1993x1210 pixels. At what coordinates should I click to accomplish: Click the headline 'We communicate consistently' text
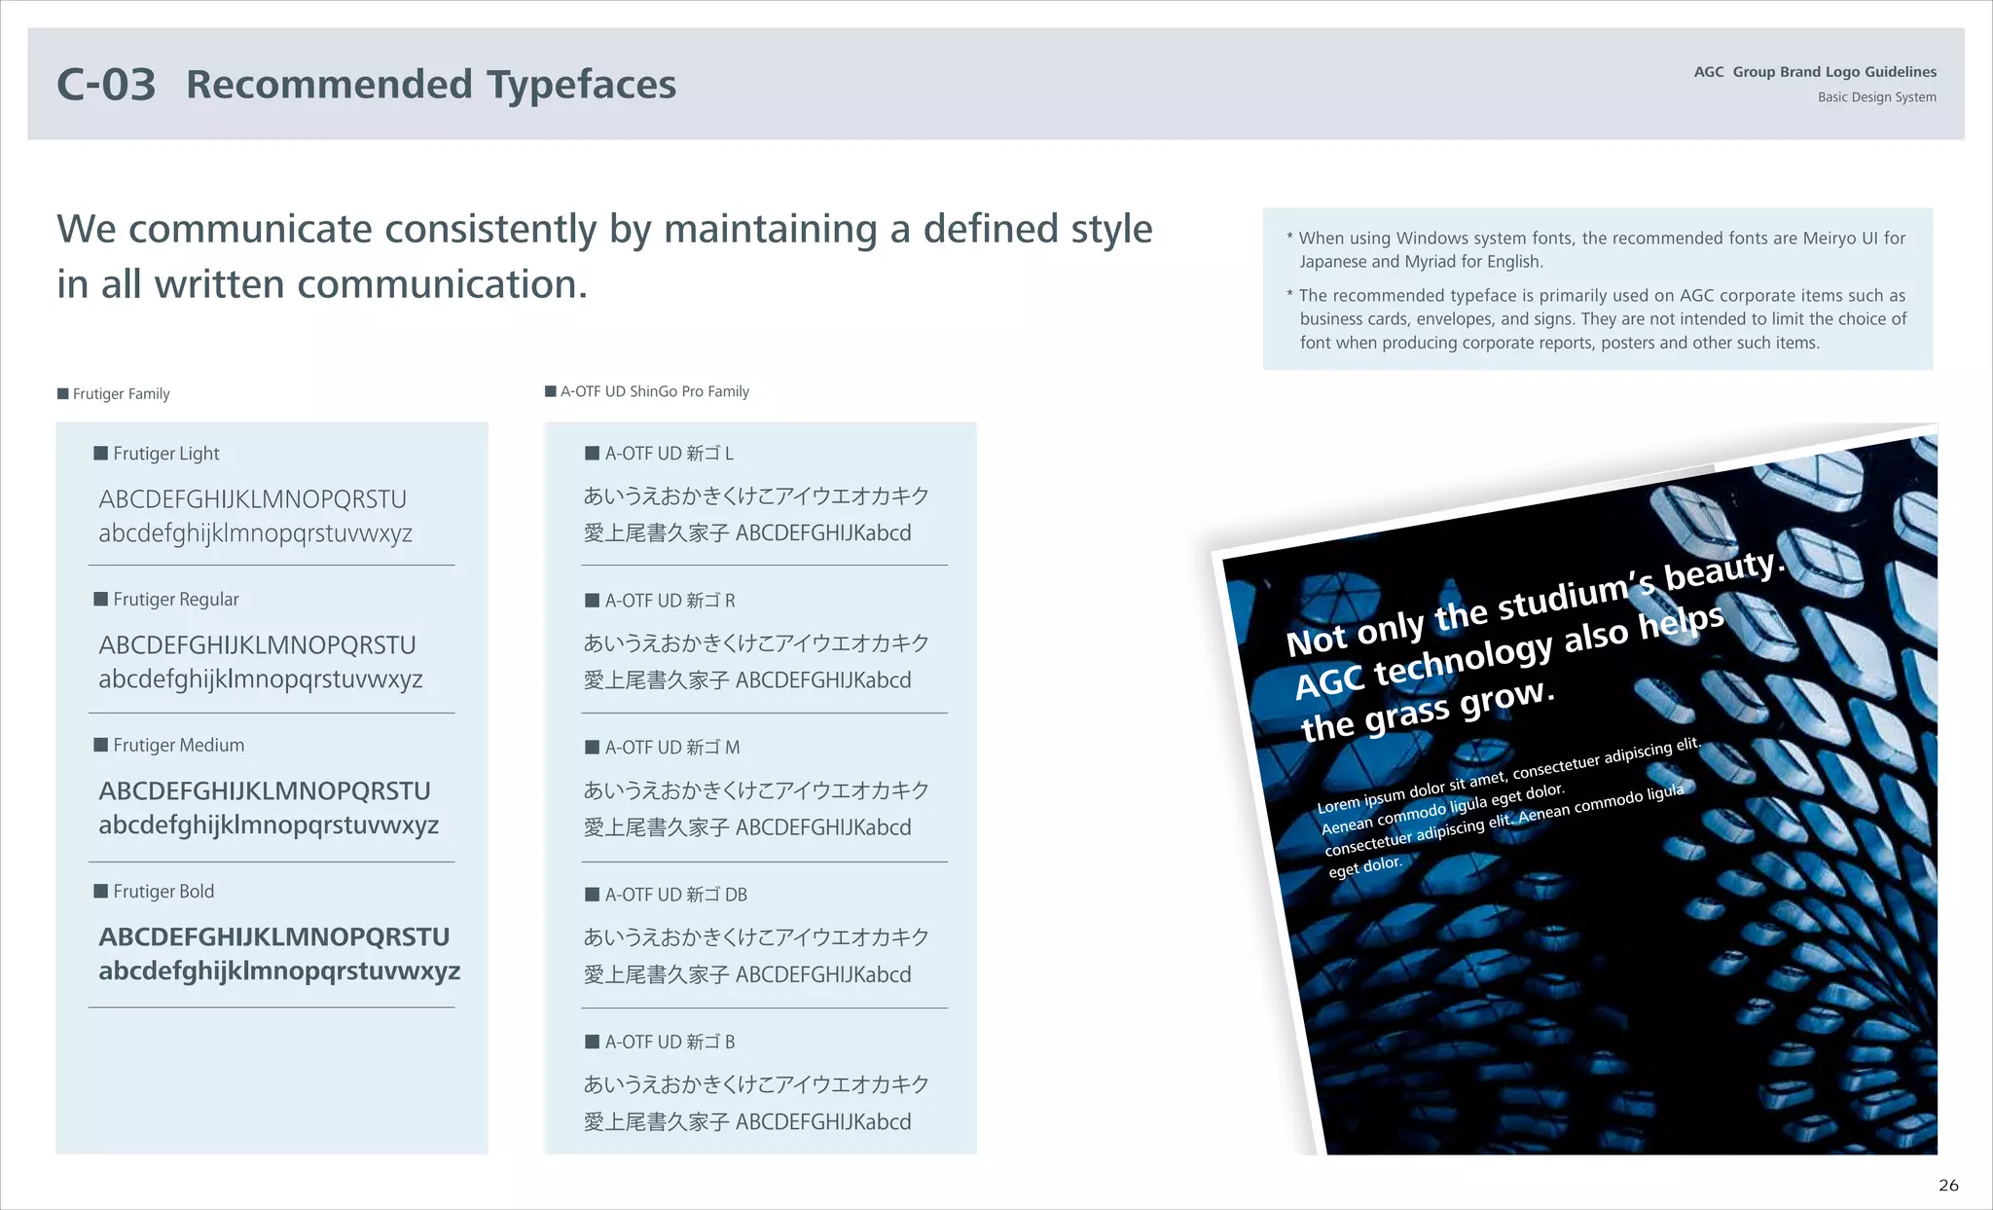click(328, 230)
